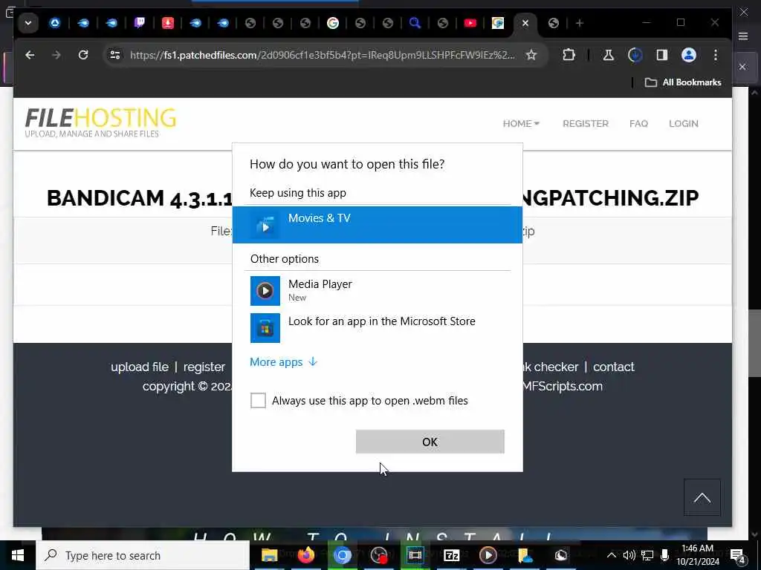Open Firefox from the taskbar
Viewport: 761px width, 570px height.
point(305,555)
